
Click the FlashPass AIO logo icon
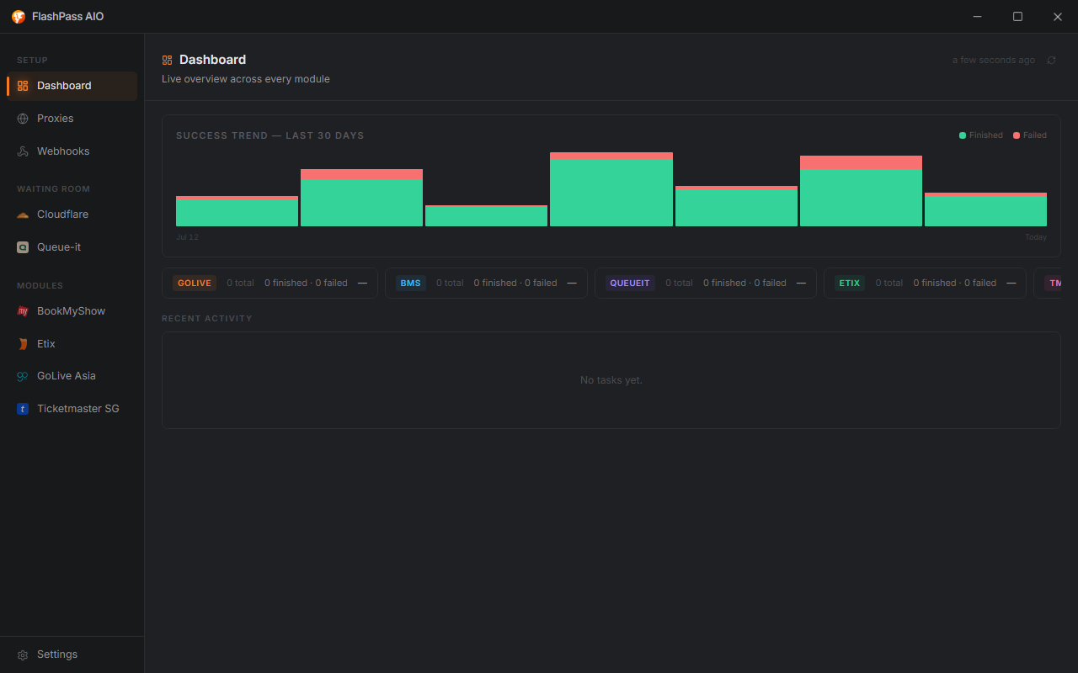click(x=18, y=17)
